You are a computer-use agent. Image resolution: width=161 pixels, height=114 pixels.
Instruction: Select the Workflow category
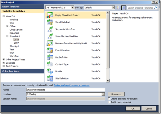(x=14, y=56)
